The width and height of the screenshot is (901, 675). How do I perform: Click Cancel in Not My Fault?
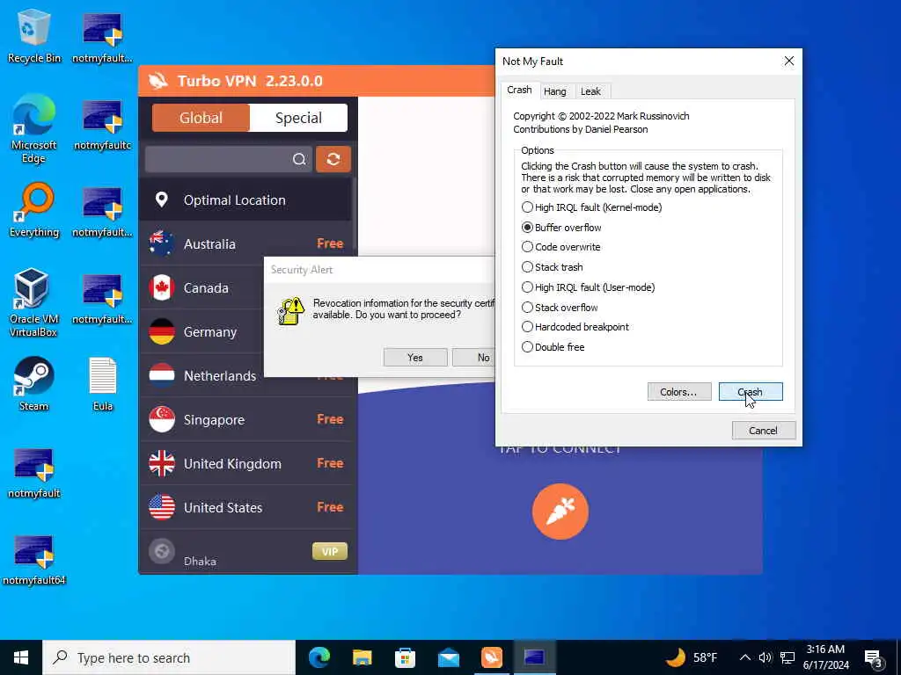[764, 431]
